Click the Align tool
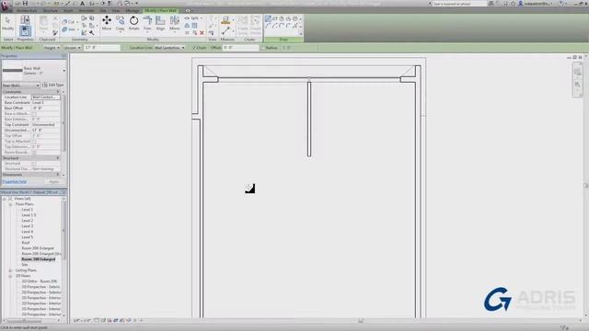Image resolution: width=589 pixels, height=331 pixels. [160, 23]
